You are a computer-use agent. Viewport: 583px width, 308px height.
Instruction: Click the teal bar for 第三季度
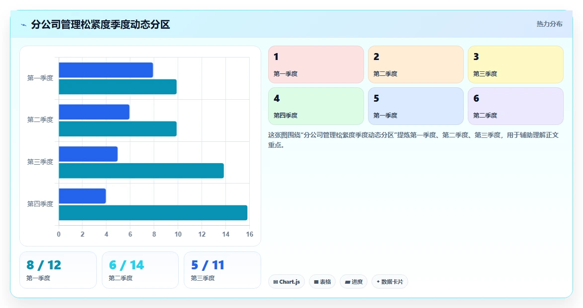pos(142,171)
